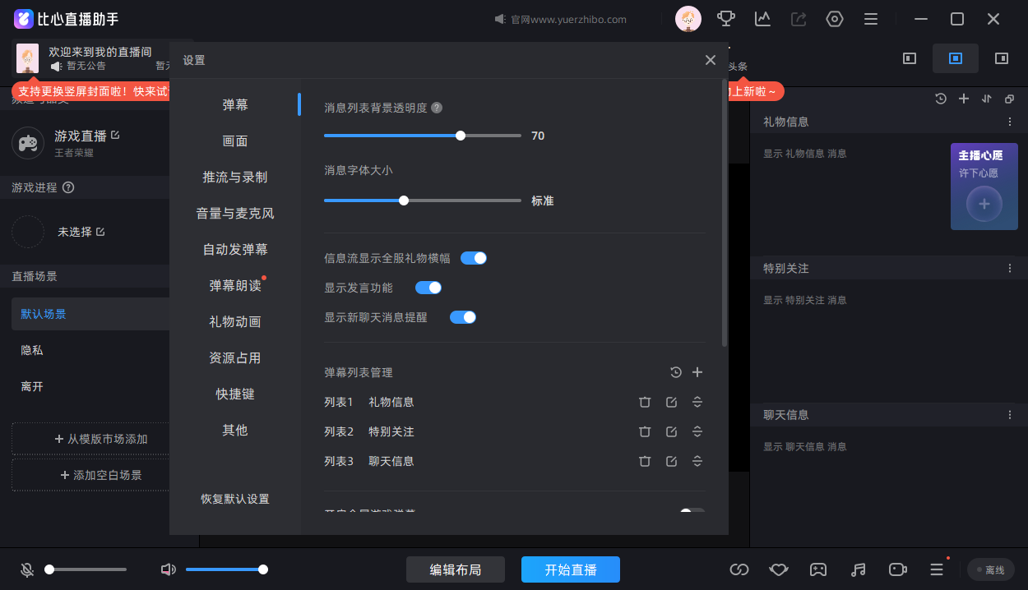Toggle 显示新聊天消息提醒 switch
This screenshot has height=590, width=1028.
[463, 317]
